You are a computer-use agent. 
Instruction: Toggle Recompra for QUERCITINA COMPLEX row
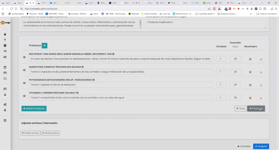click(x=250, y=72)
